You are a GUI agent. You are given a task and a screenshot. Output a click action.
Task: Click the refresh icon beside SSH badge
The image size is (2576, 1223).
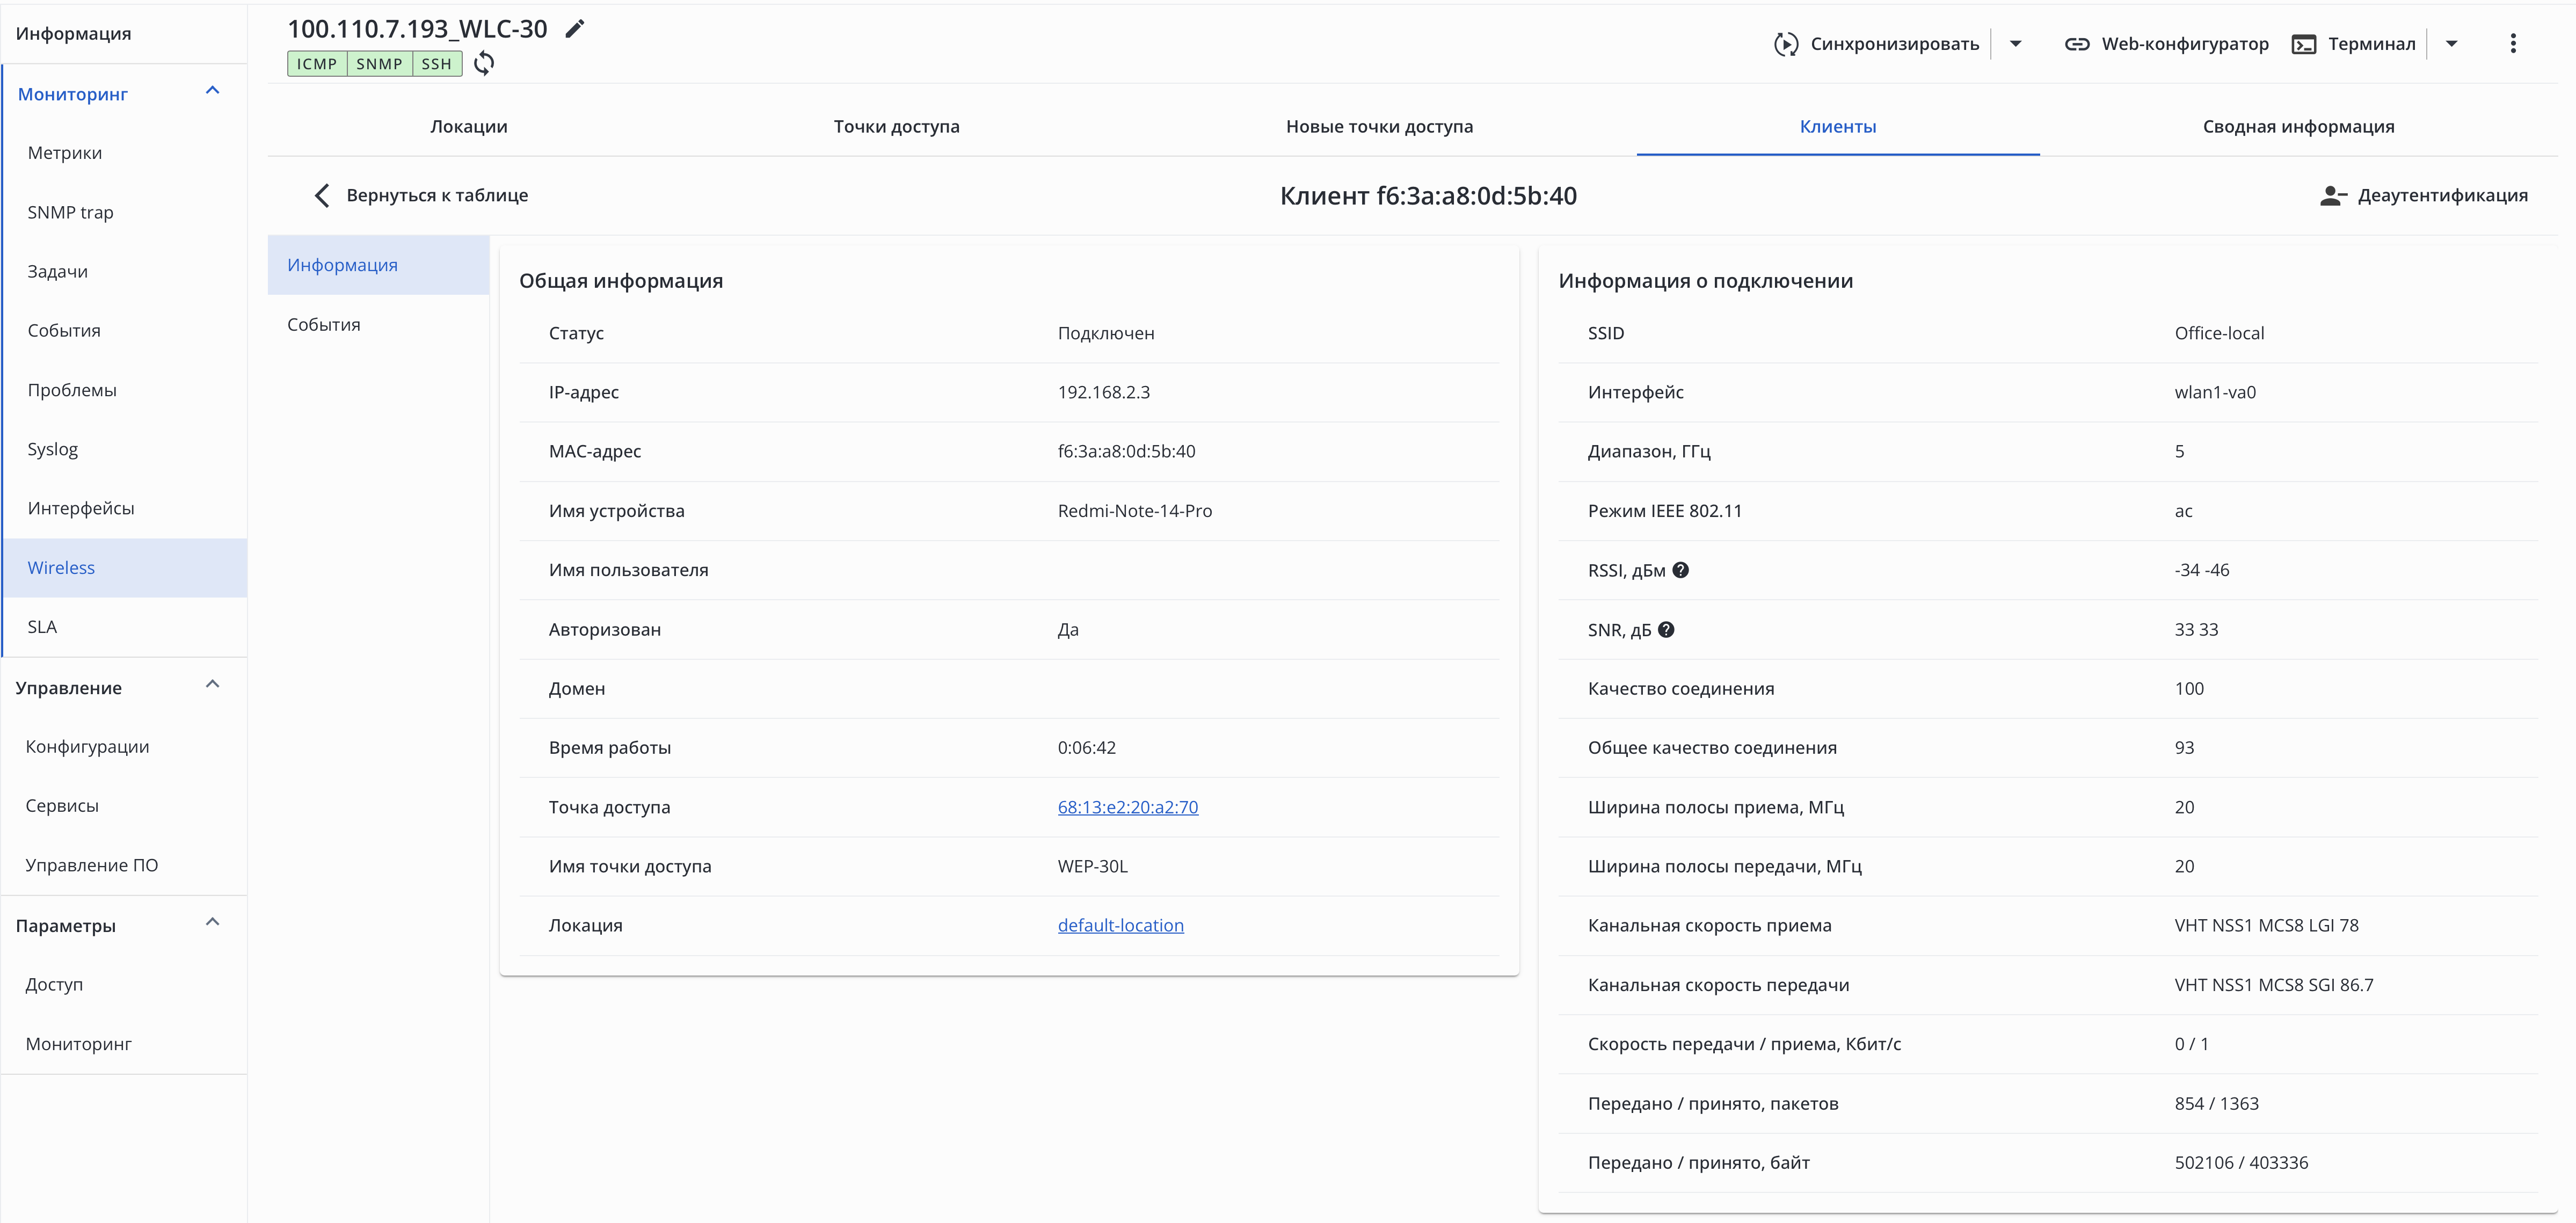point(484,64)
